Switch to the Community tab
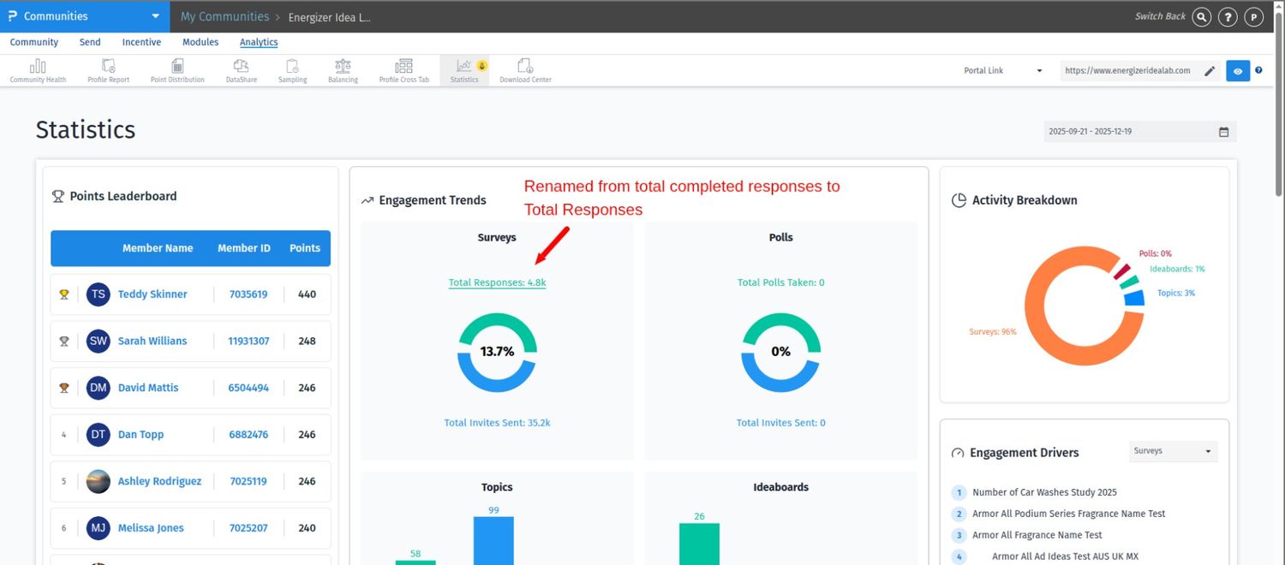This screenshot has height=565, width=1285. coord(34,42)
